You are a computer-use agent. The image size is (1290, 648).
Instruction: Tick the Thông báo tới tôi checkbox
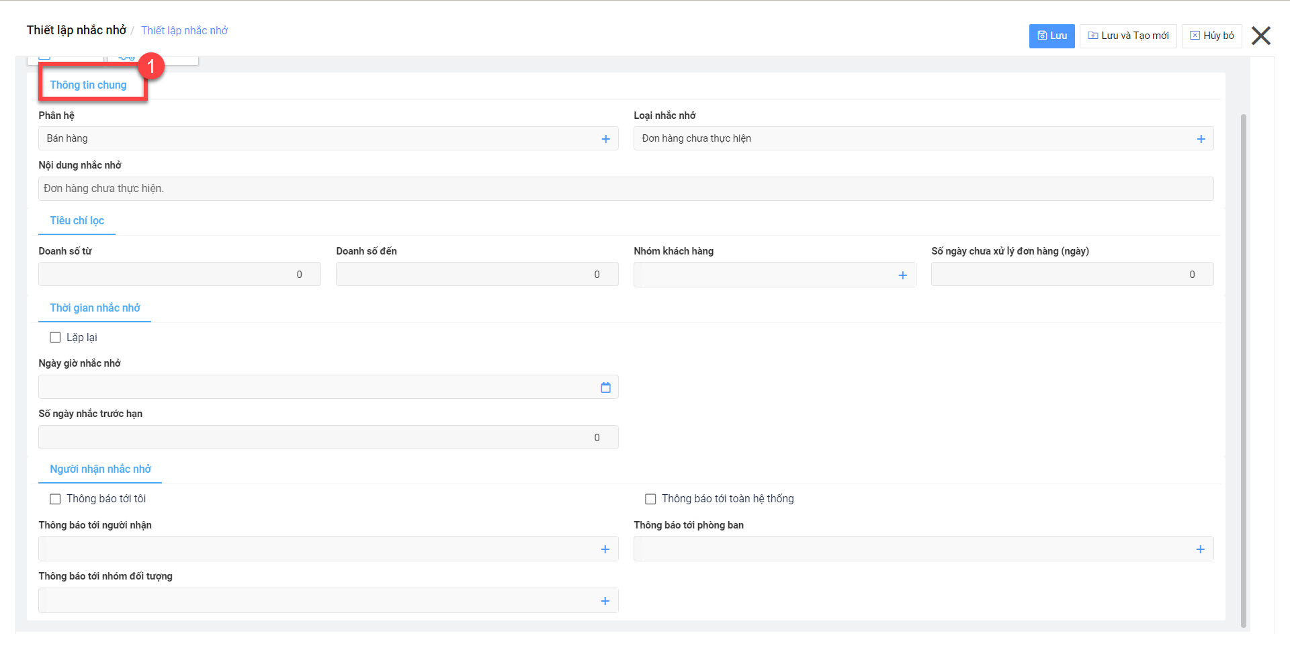[55, 499]
